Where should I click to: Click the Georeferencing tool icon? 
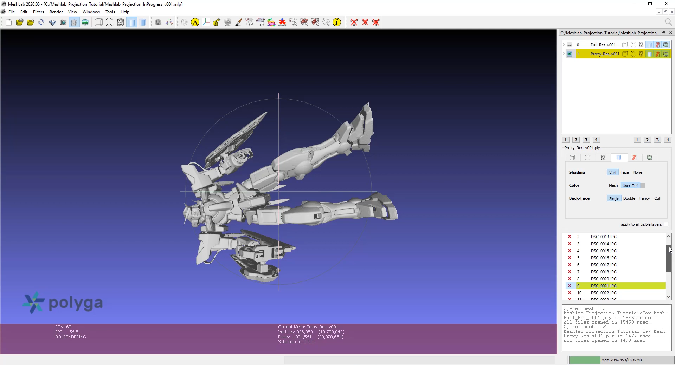(282, 22)
